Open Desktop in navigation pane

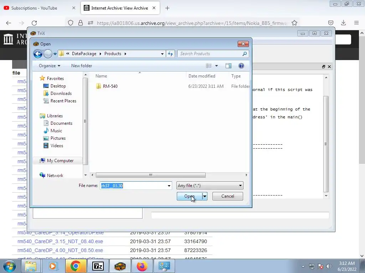(58, 86)
